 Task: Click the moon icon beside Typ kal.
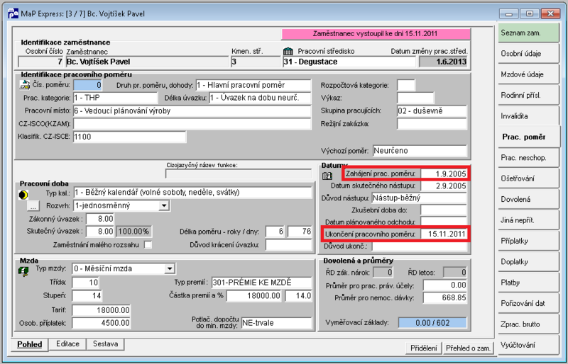[x=23, y=195]
